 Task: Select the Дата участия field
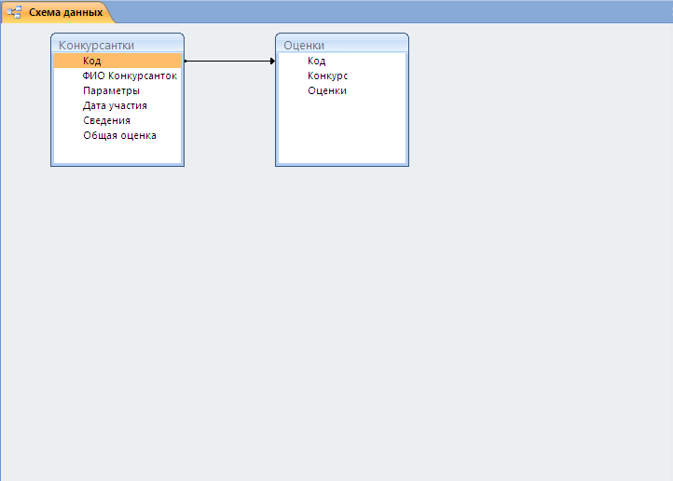coord(117,105)
